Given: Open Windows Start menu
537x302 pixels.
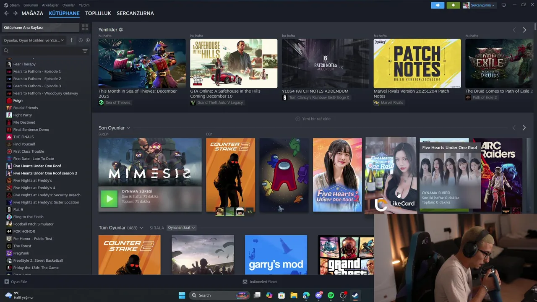Looking at the screenshot, I should tap(182, 295).
